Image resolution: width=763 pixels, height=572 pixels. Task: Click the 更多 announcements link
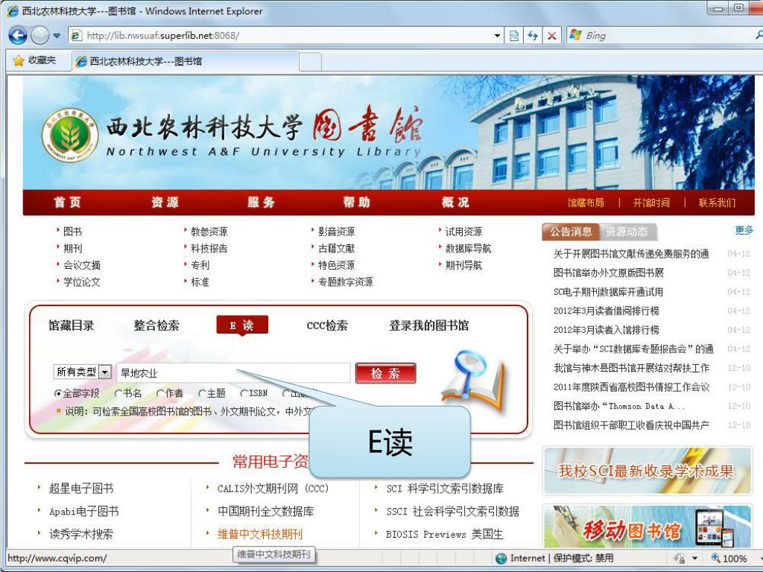[x=744, y=231]
